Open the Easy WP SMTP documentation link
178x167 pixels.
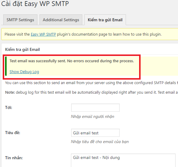pos(43,34)
